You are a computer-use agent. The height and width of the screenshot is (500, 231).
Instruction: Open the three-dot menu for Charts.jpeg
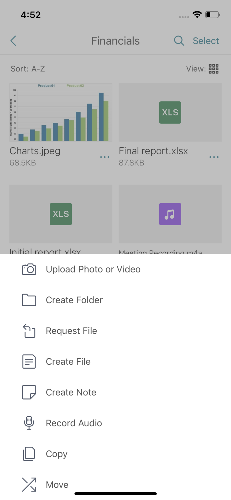[x=105, y=157]
